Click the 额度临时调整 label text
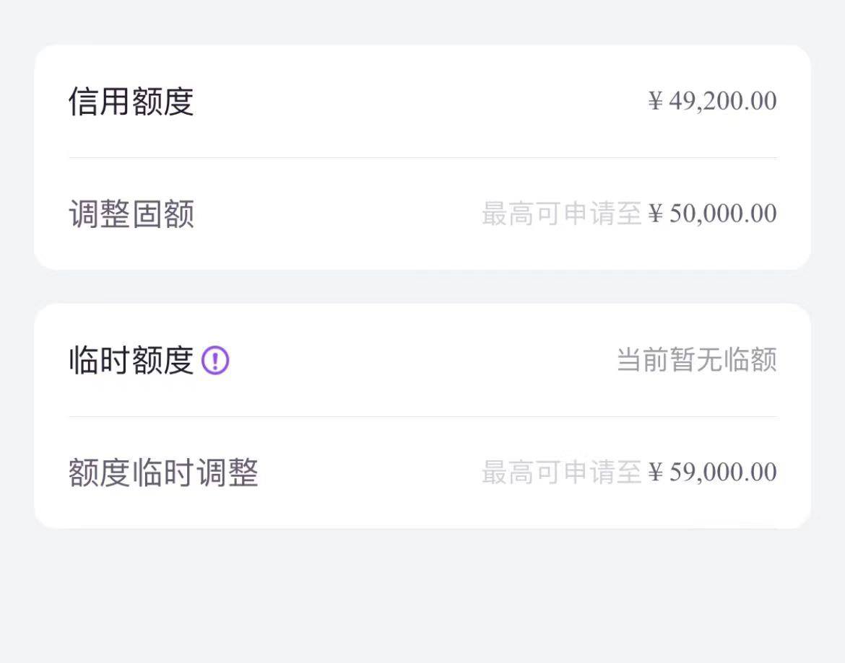 pyautogui.click(x=163, y=473)
